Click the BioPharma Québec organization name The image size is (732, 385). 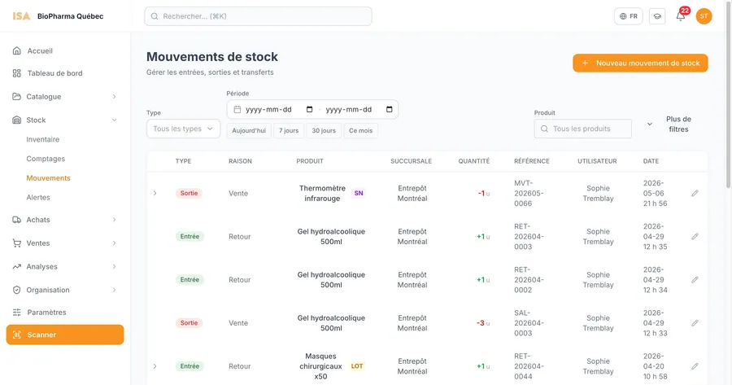(71, 16)
